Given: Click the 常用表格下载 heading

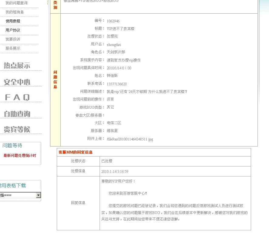Looking at the screenshot, I should [x=13, y=186].
